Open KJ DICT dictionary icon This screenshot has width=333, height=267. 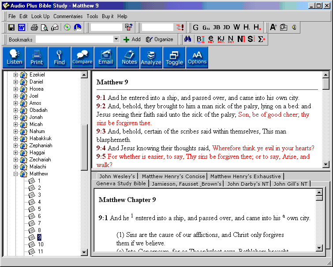coord(221,39)
